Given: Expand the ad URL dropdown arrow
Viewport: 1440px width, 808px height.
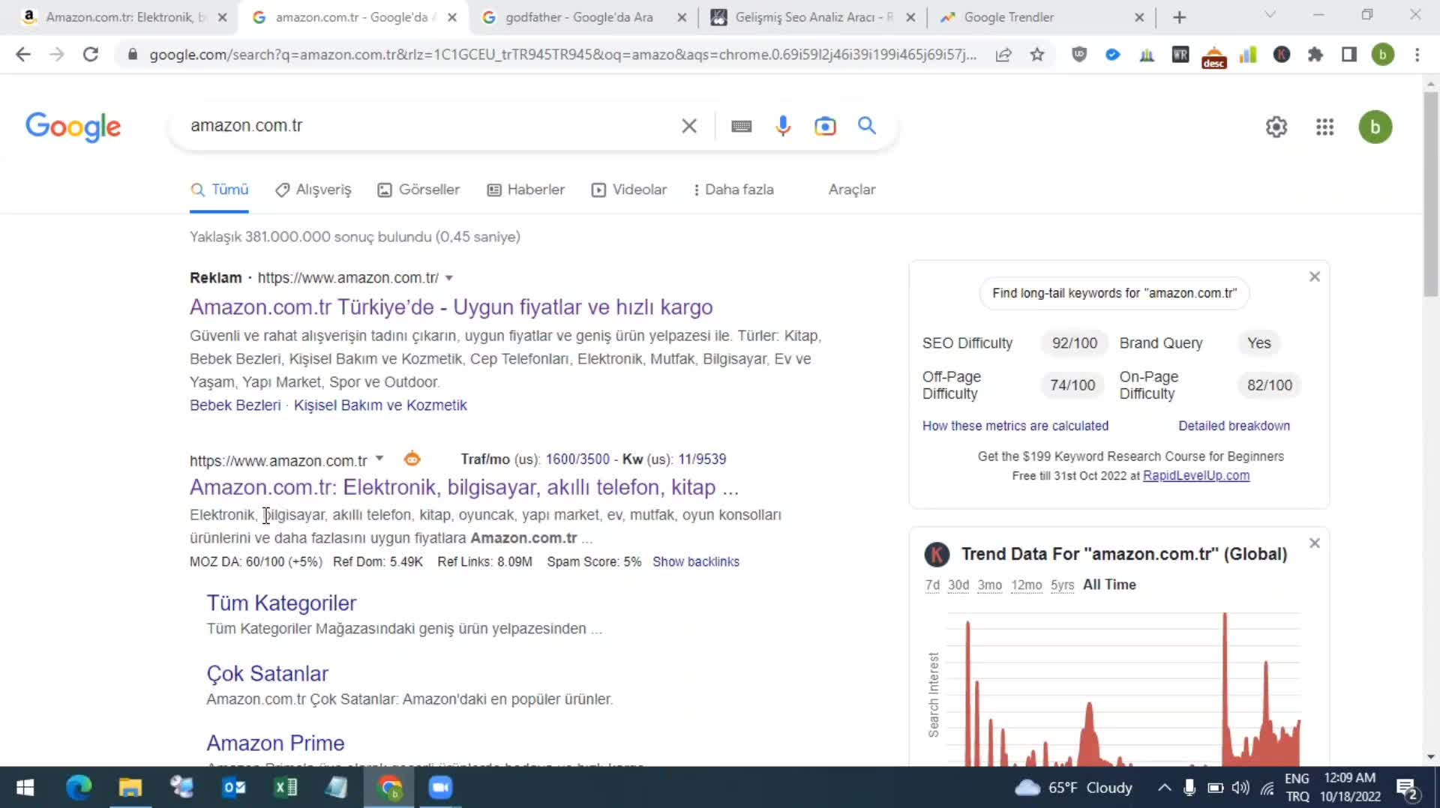Looking at the screenshot, I should click(x=449, y=278).
